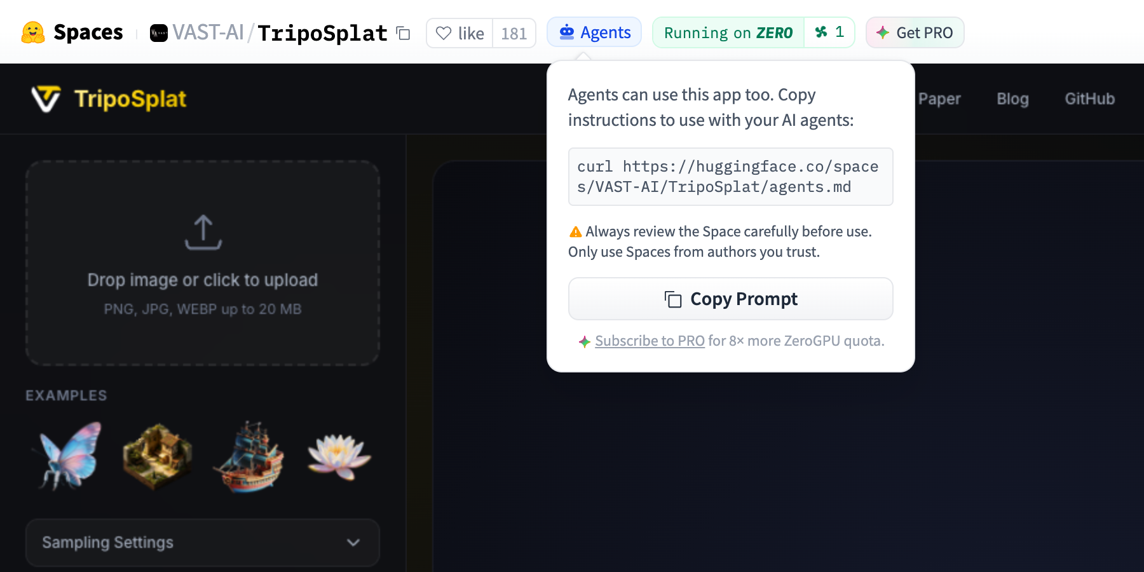Viewport: 1144px width, 572px height.
Task: Open the Subscribe to PRO link
Action: click(650, 341)
